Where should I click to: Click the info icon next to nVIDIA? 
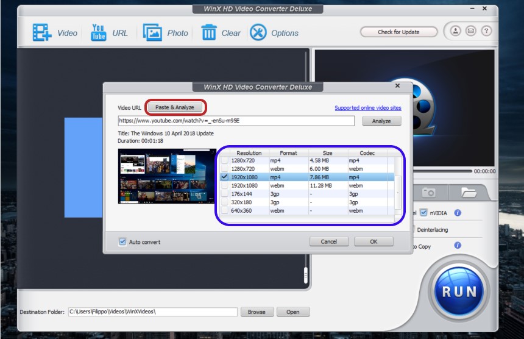458,213
